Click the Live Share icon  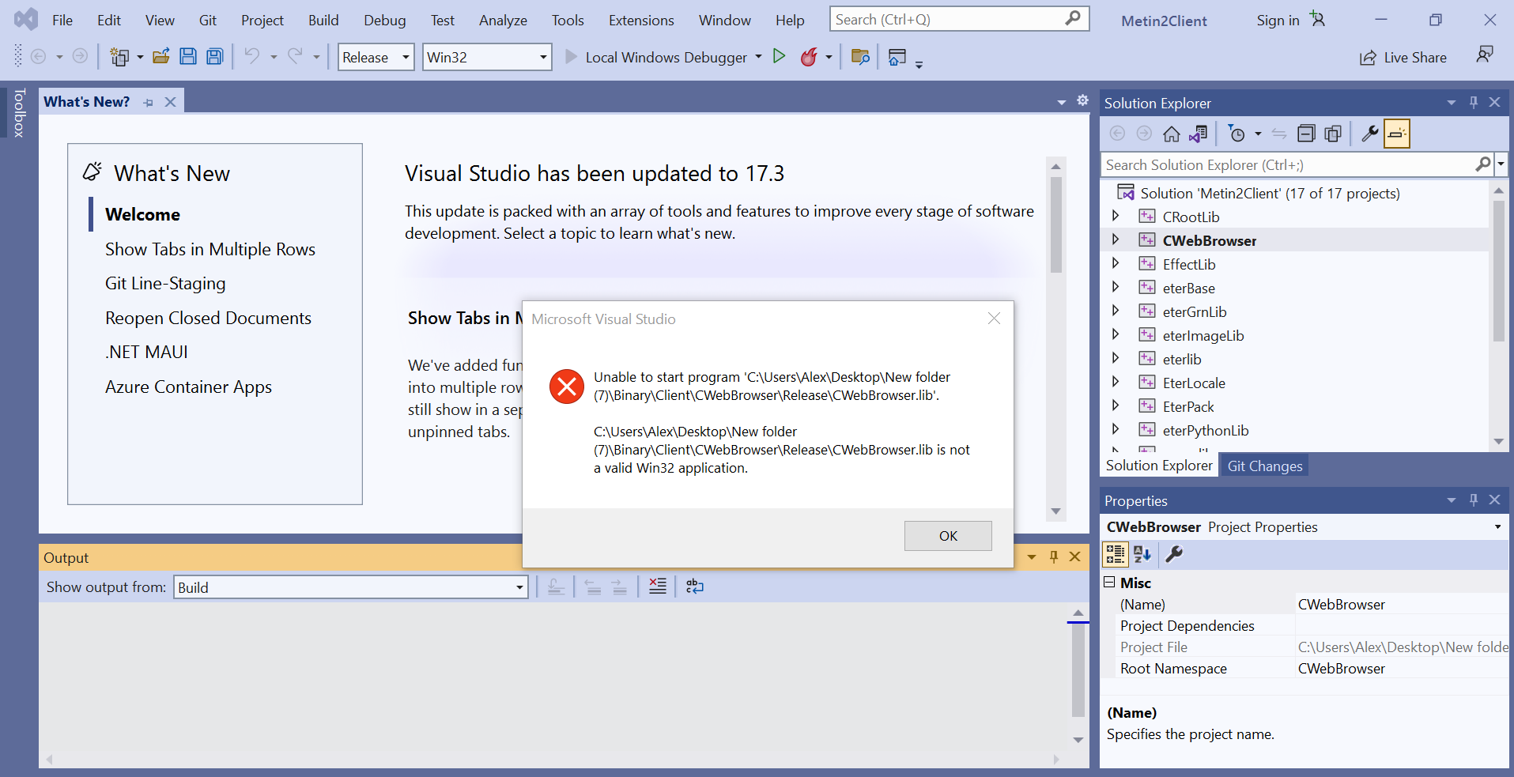tap(1368, 58)
